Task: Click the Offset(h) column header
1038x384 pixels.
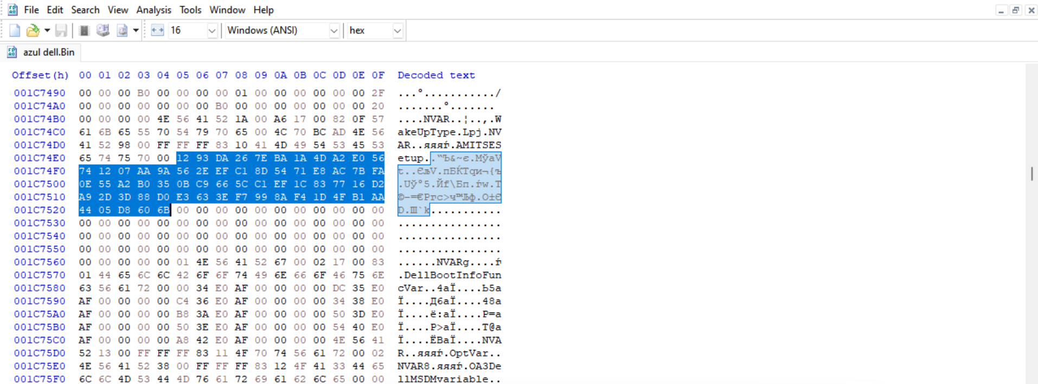Action: tap(40, 75)
